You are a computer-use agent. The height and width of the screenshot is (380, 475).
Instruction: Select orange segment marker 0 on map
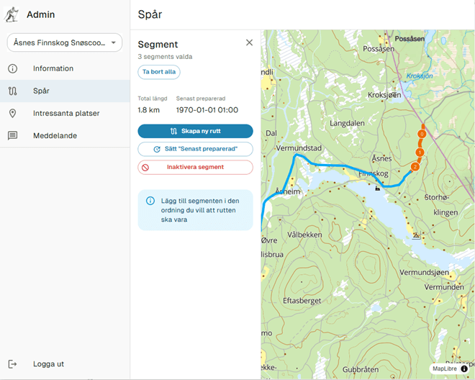[x=422, y=133]
